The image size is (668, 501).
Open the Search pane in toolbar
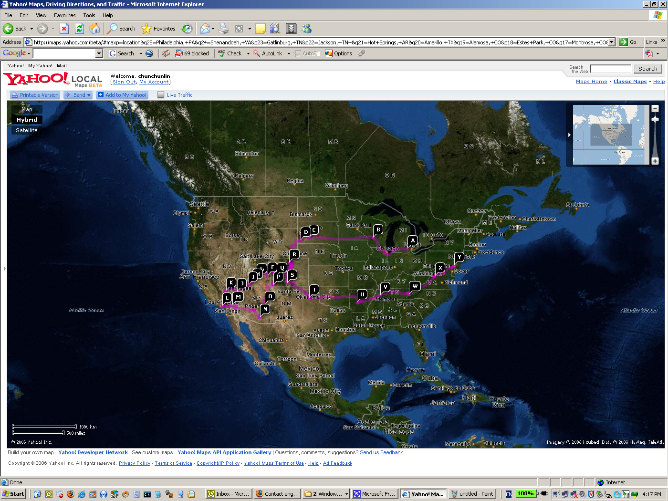121,29
